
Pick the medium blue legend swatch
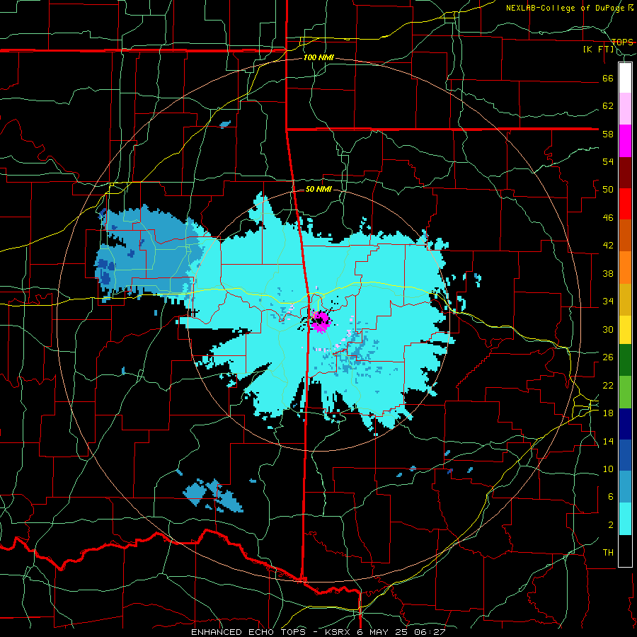tap(625, 455)
